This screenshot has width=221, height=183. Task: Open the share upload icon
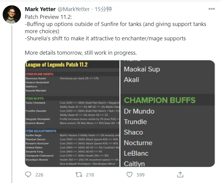pos(180,175)
